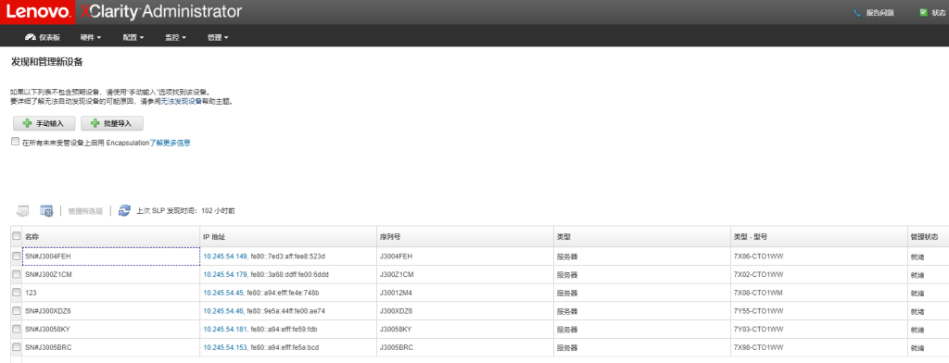The height and width of the screenshot is (363, 949).
Task: Enable Encapsulation on all future managed devices
Action: (15, 142)
